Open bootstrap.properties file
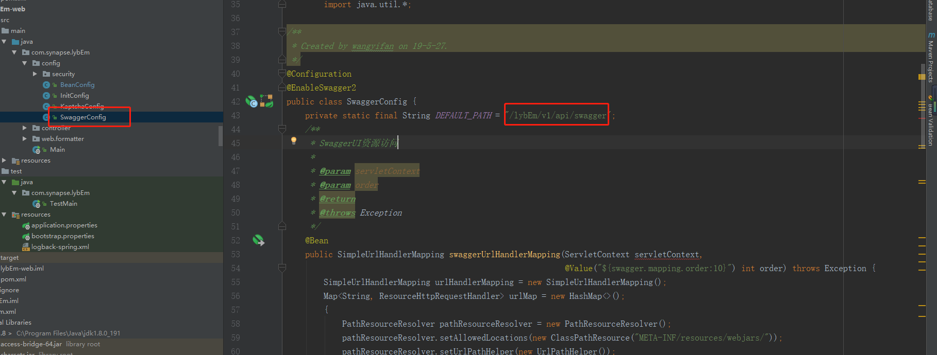937x355 pixels. 63,236
